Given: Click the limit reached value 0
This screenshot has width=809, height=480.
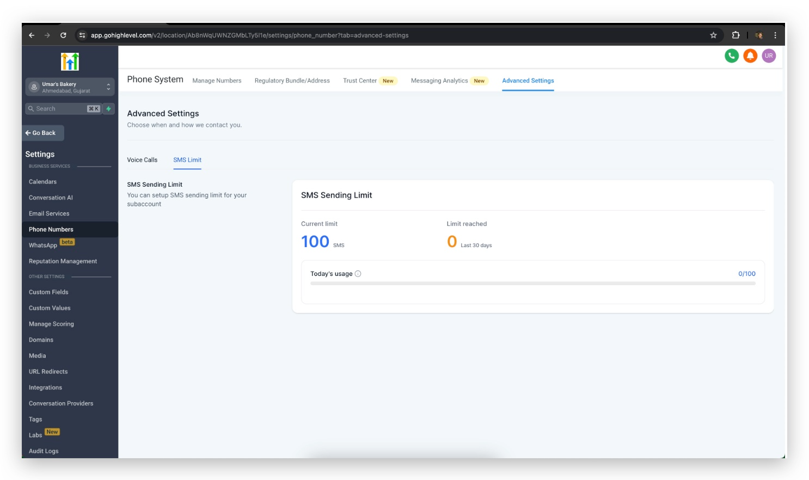Looking at the screenshot, I should pyautogui.click(x=452, y=242).
